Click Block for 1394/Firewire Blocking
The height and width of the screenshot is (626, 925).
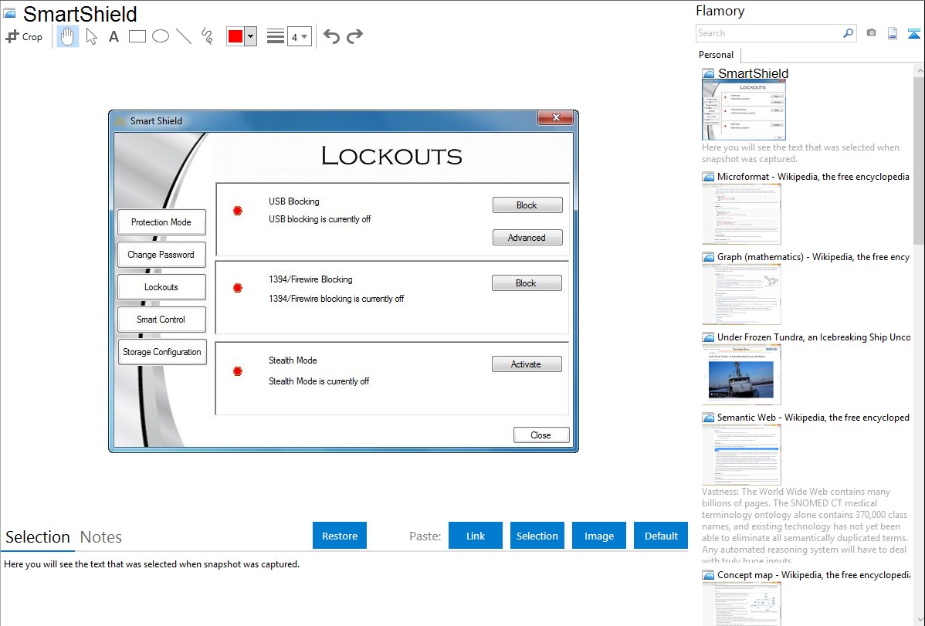[x=527, y=283]
